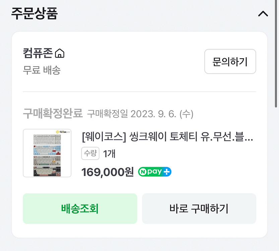Screen dimensions: 279x251
Task: Collapse the 주문상품 section chevron
Action: 263,13
